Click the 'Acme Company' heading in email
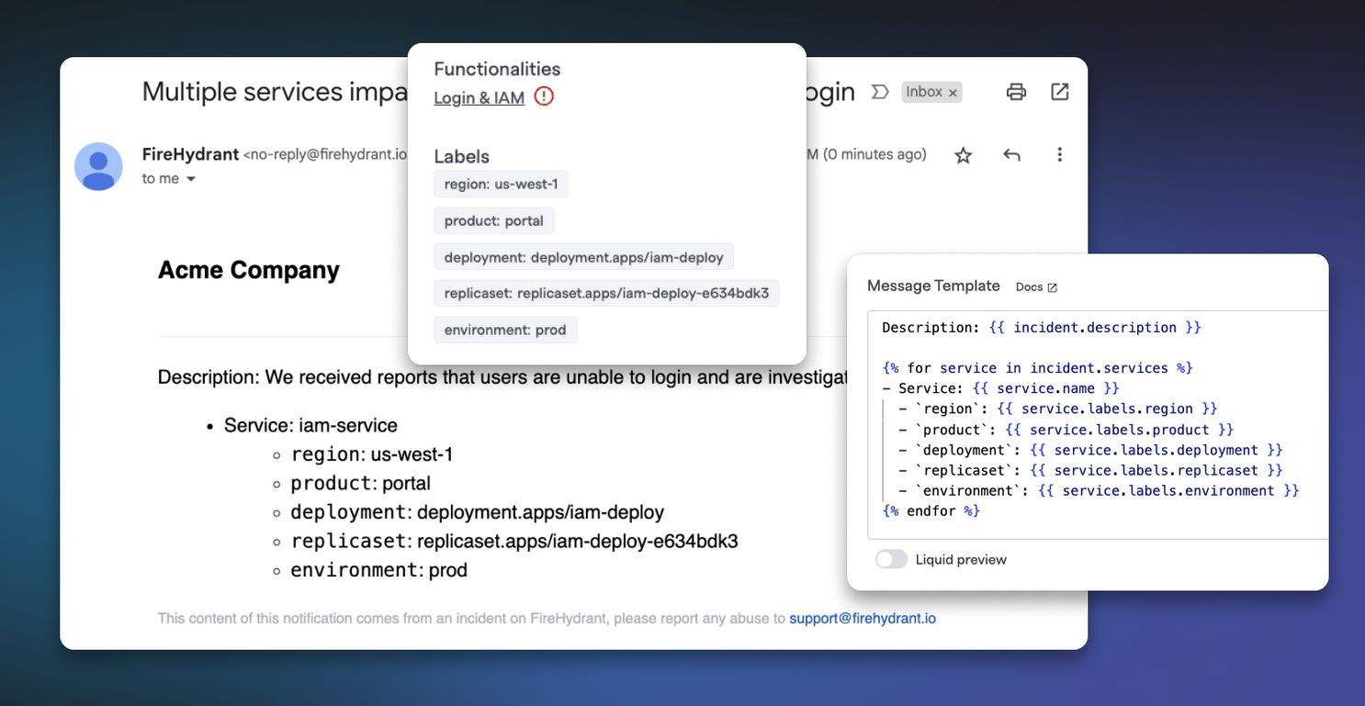 point(249,270)
